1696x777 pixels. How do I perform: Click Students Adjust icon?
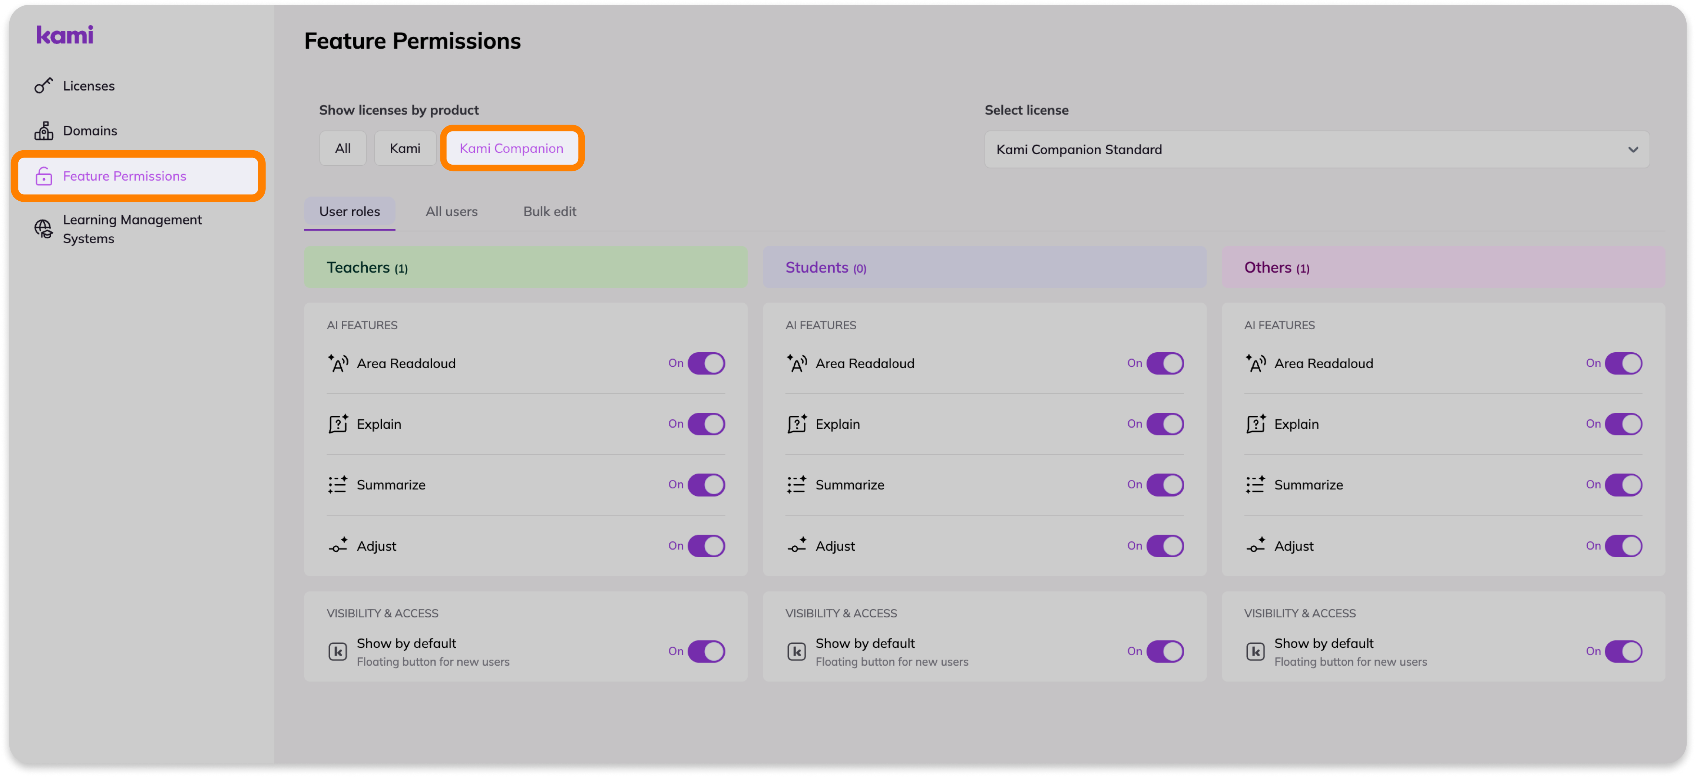[797, 545]
